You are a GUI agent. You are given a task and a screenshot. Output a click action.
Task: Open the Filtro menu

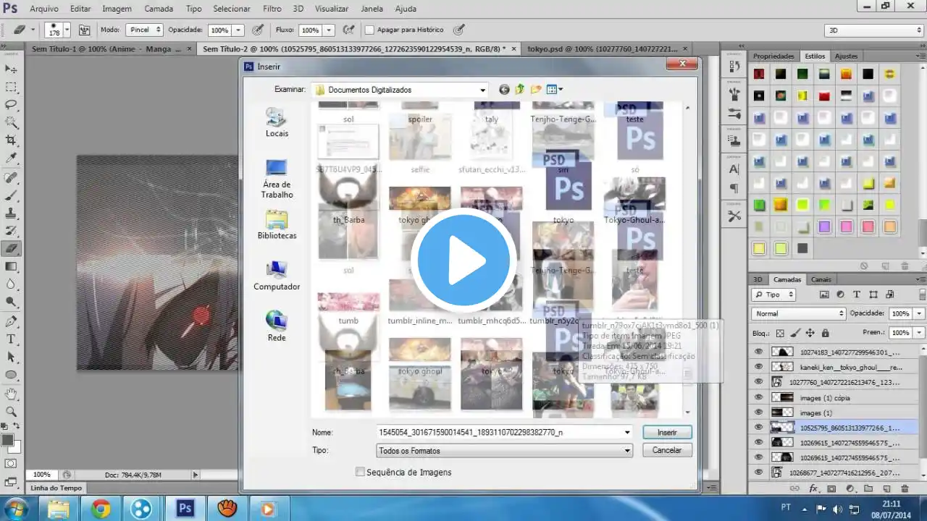click(x=272, y=9)
